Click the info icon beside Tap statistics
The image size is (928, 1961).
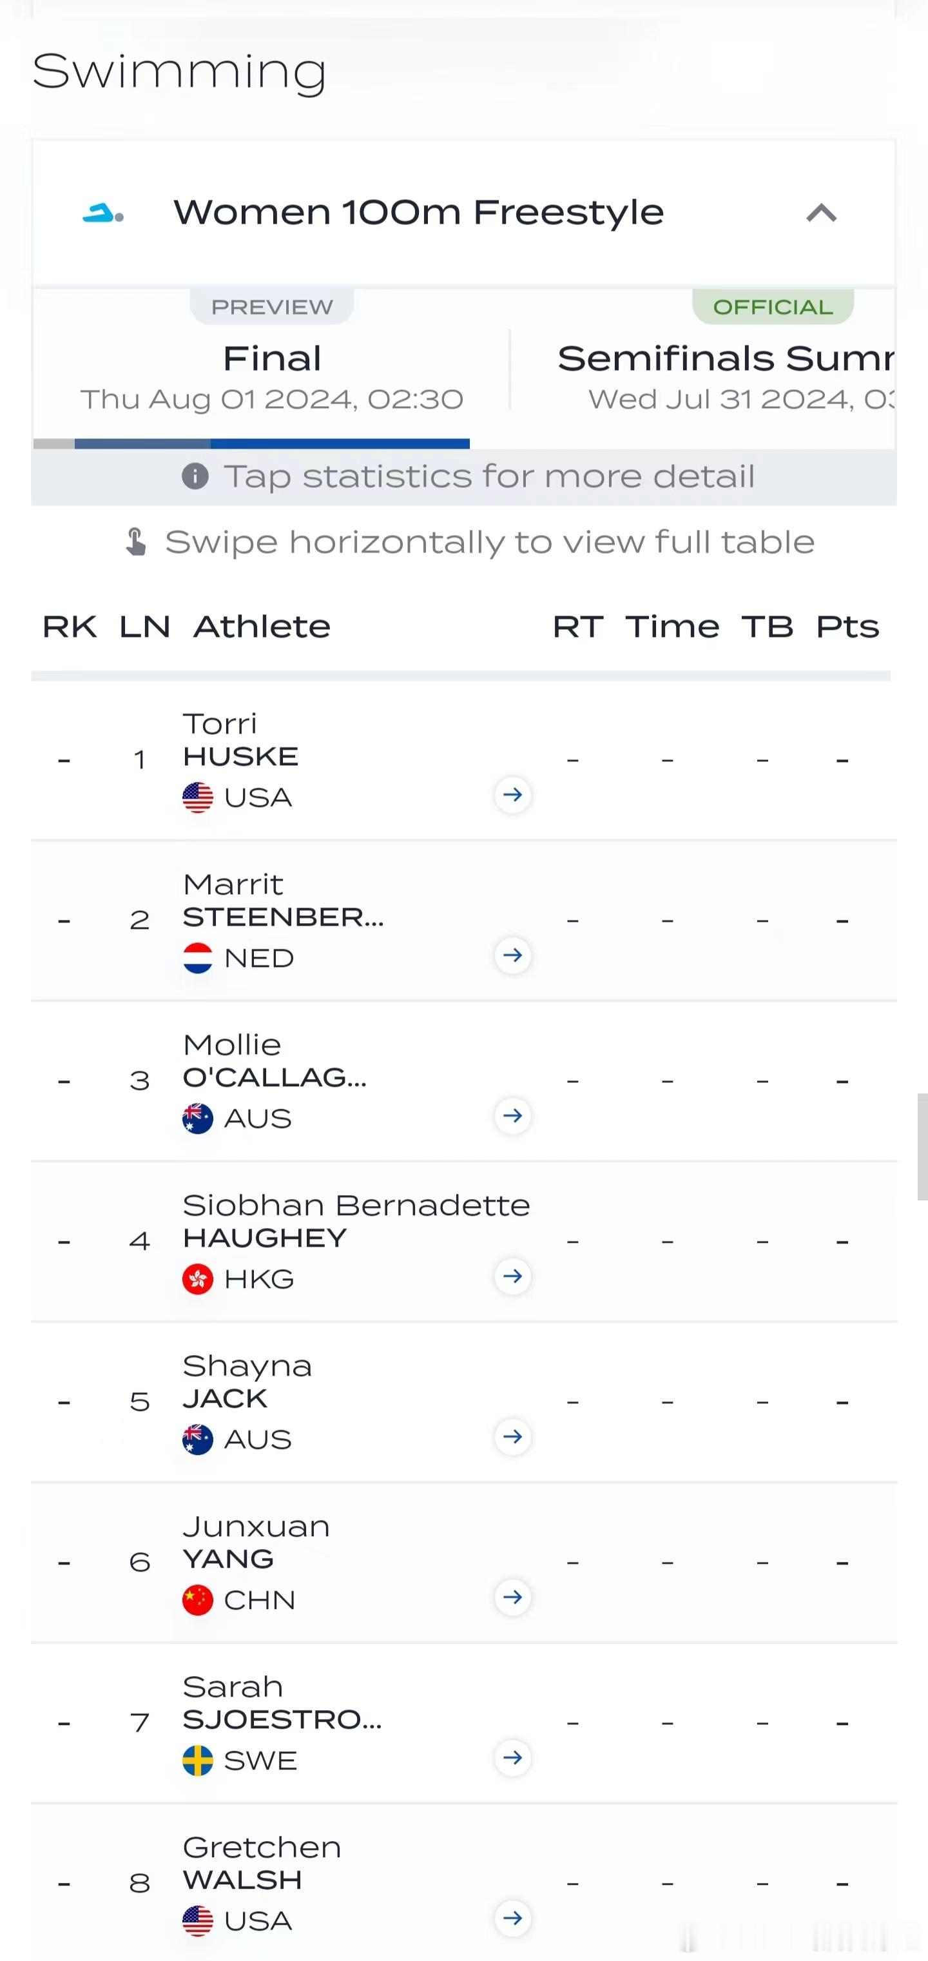click(x=195, y=476)
